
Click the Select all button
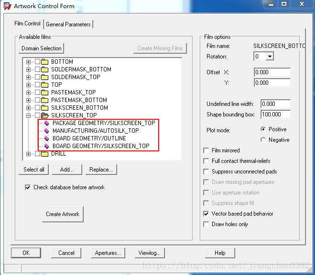click(34, 170)
